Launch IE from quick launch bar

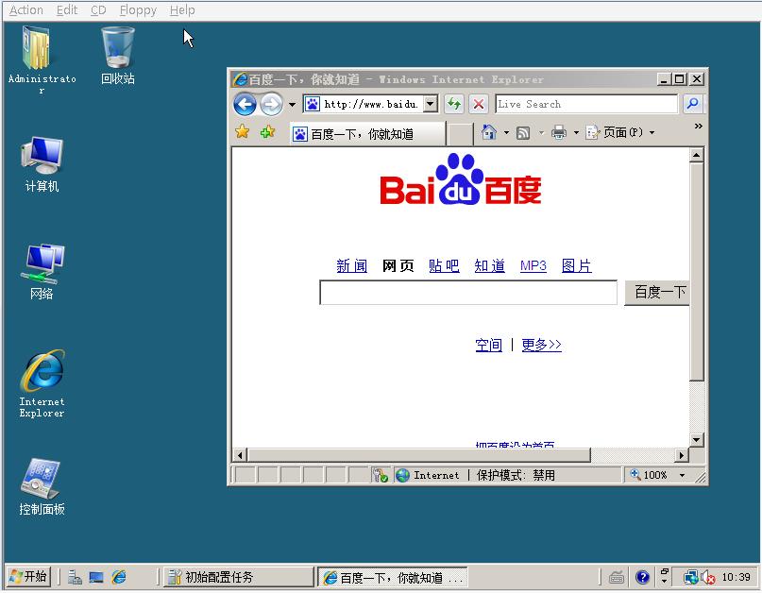119,577
